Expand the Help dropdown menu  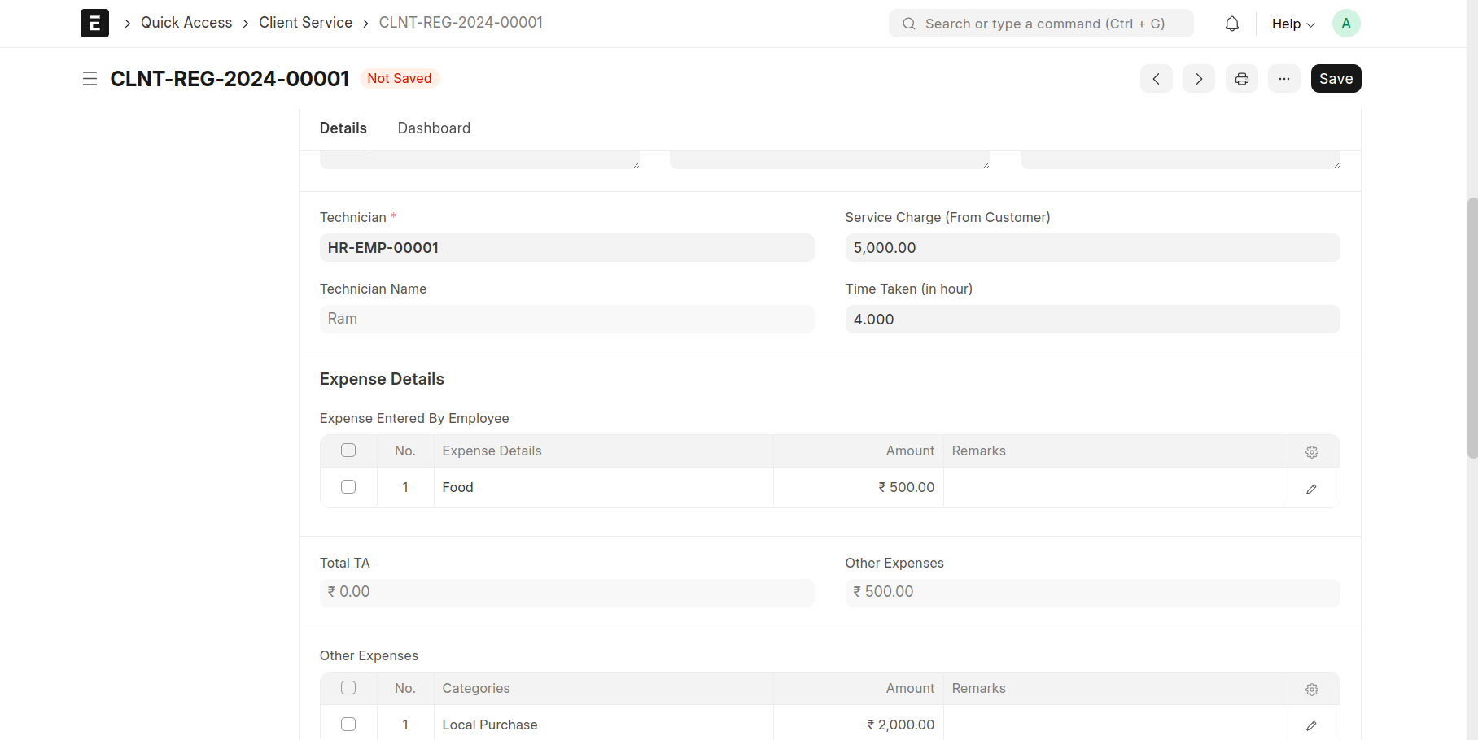pos(1292,24)
